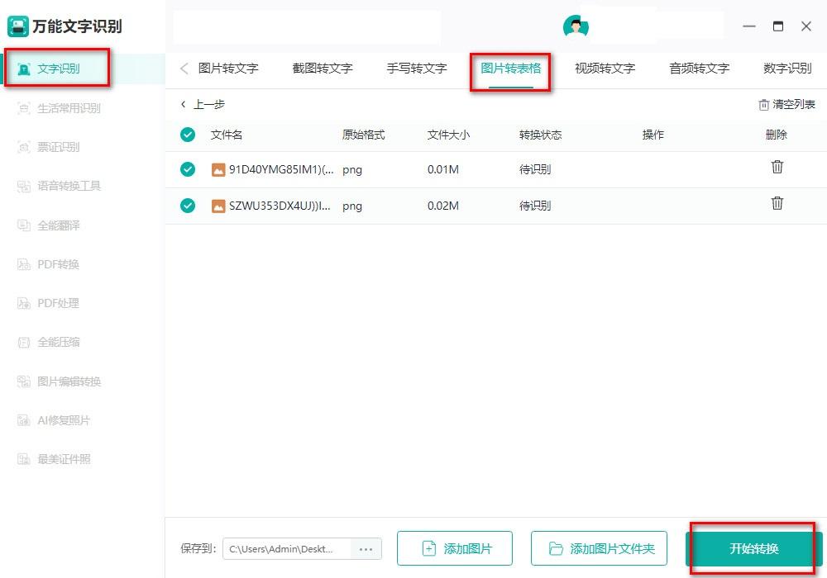Image resolution: width=827 pixels, height=578 pixels.
Task: Open the 生活常用识别 menu label
Action: pyautogui.click(x=69, y=108)
